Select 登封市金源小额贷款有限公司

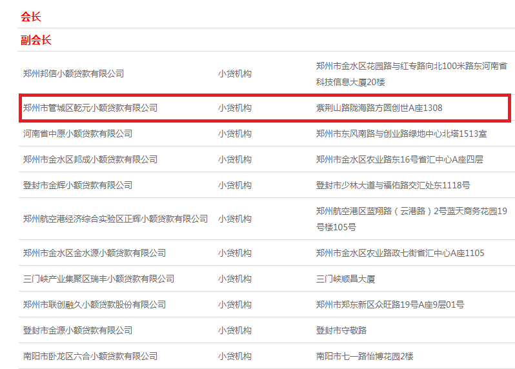[x=77, y=330]
